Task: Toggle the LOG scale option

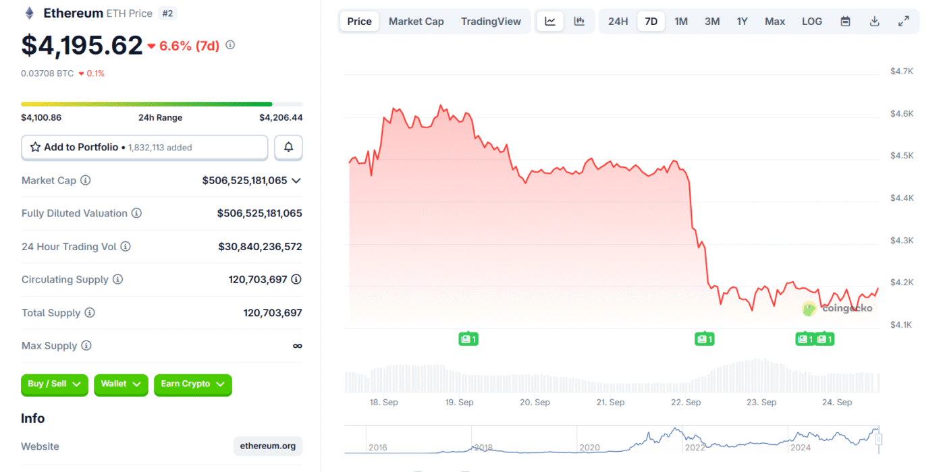Action: (x=812, y=22)
